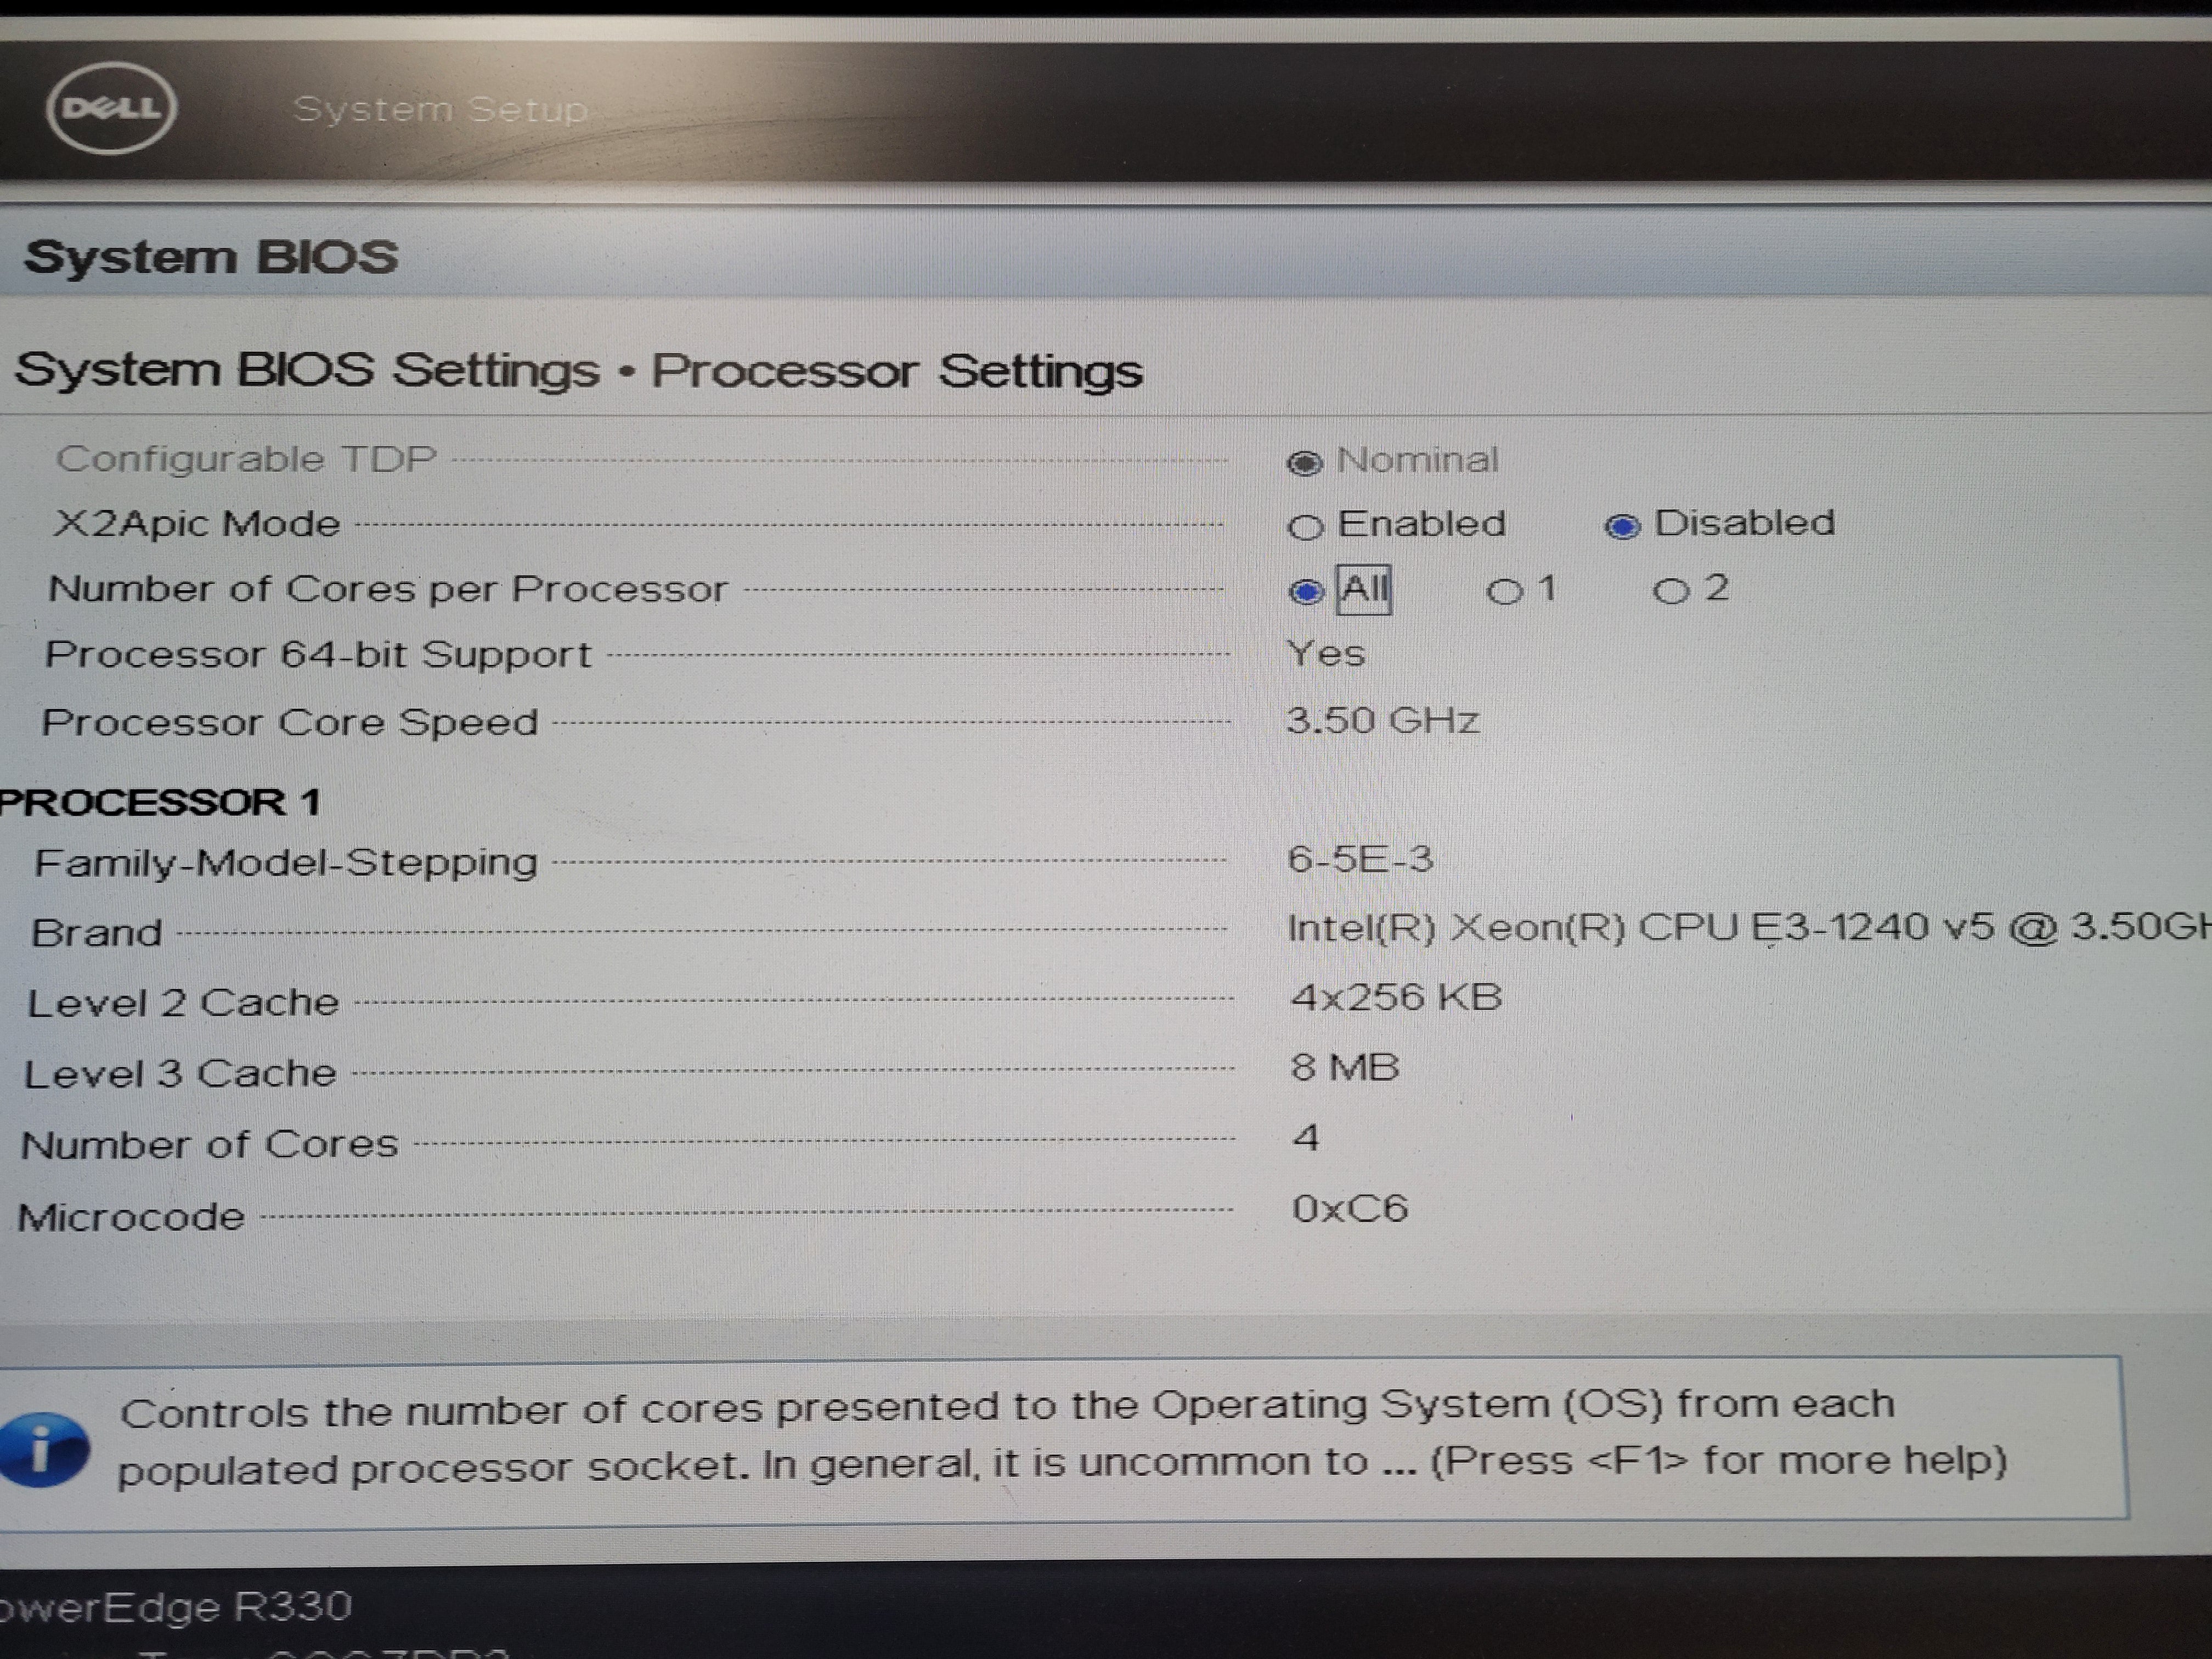
Task: Click the Number of Cores label under PROCESSOR 1
Action: (x=209, y=1144)
